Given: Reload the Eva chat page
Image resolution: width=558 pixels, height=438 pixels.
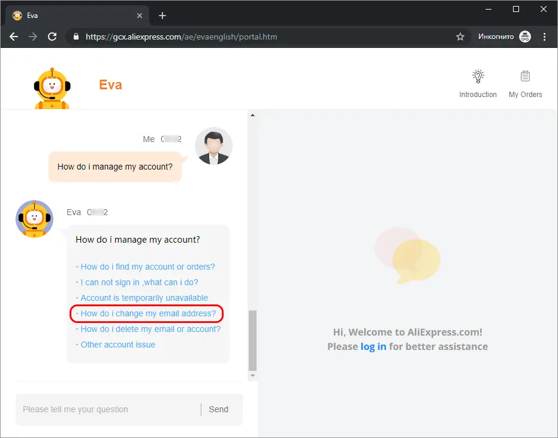Looking at the screenshot, I should click(x=52, y=37).
